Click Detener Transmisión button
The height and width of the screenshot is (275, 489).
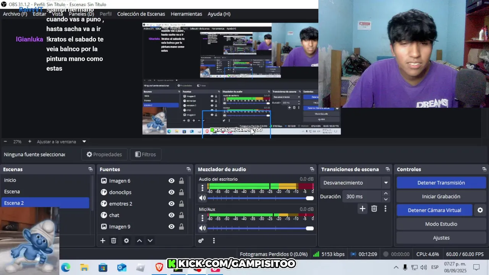click(441, 183)
